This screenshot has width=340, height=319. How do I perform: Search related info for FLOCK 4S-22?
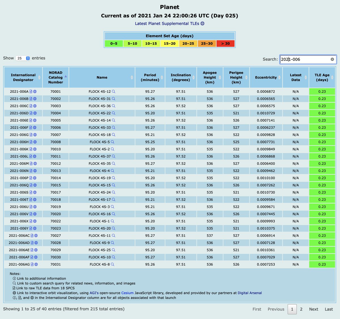click(113, 113)
